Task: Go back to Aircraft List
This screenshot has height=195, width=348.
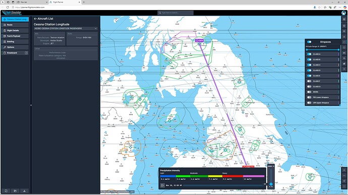Action: 43,19
